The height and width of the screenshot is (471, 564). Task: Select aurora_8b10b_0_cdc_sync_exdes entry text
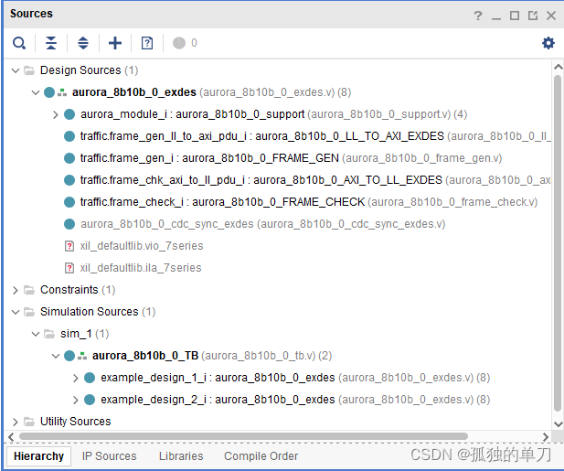(263, 224)
